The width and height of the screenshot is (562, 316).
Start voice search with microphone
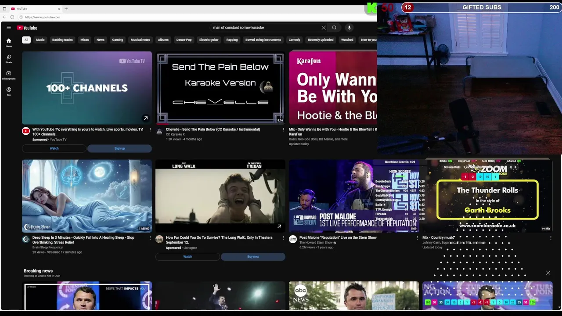coord(349,28)
